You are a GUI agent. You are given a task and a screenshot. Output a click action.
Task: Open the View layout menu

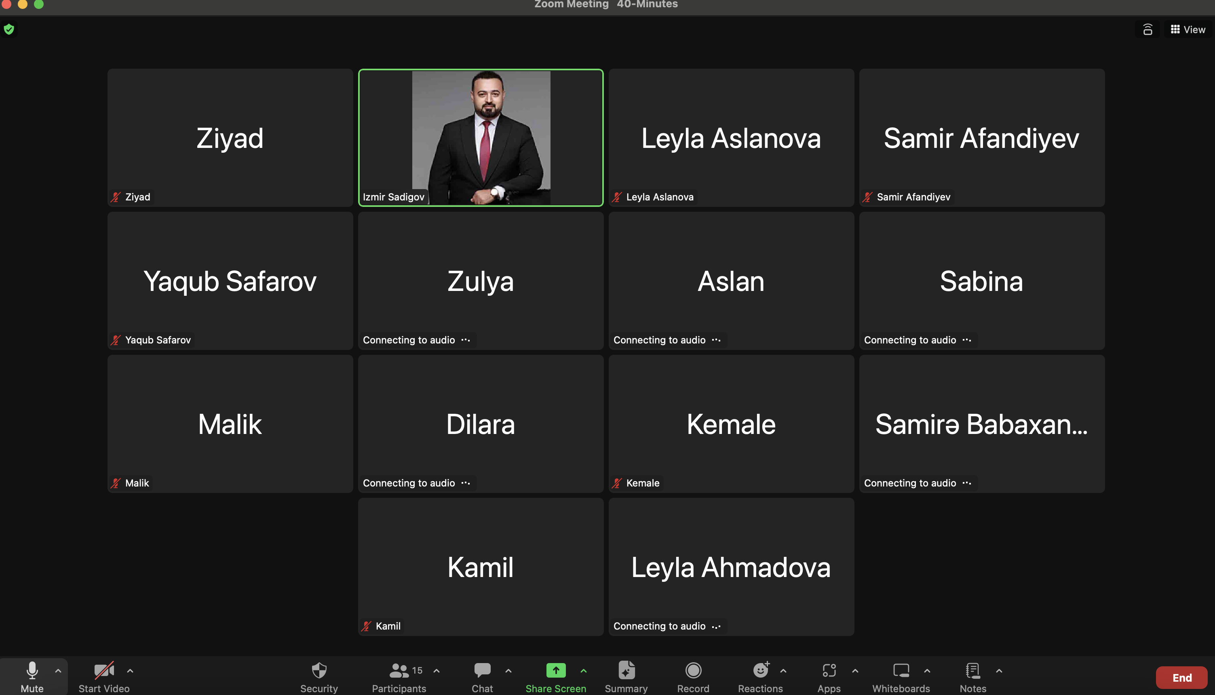tap(1188, 29)
